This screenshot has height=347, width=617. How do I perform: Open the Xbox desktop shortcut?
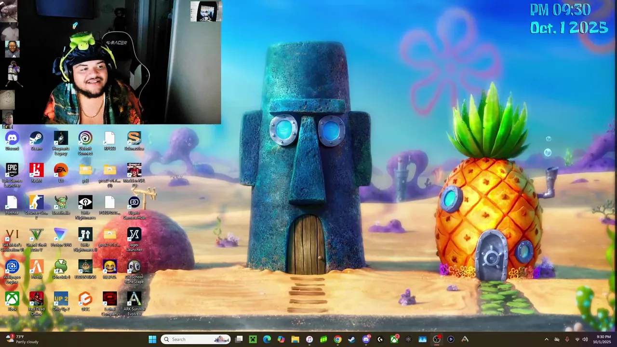pyautogui.click(x=12, y=302)
